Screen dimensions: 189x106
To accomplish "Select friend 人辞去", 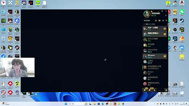I will [x=155, y=62].
